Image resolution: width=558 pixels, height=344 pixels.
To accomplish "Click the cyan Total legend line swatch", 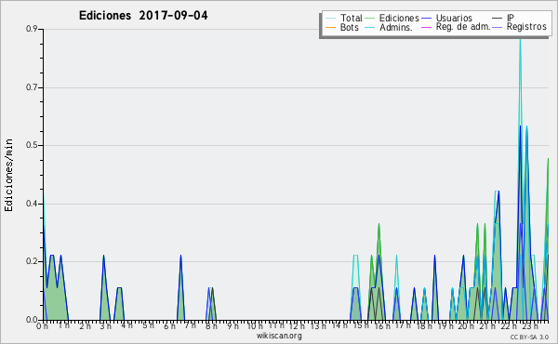I will (330, 19).
